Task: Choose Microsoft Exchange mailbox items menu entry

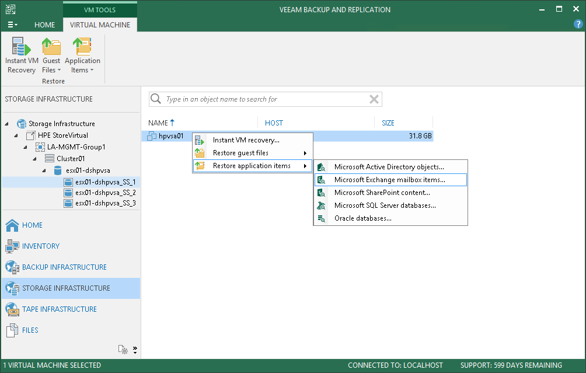Action: pyautogui.click(x=390, y=180)
